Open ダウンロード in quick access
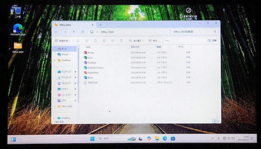The width and height of the screenshot is (261, 149). pyautogui.click(x=64, y=78)
